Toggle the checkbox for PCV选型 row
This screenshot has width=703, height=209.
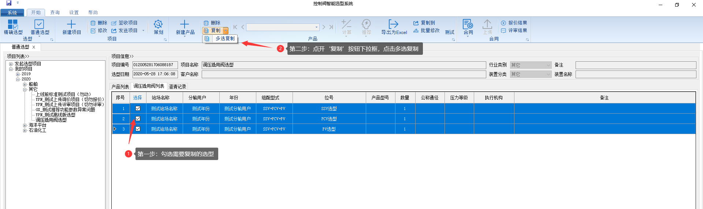coord(138,119)
